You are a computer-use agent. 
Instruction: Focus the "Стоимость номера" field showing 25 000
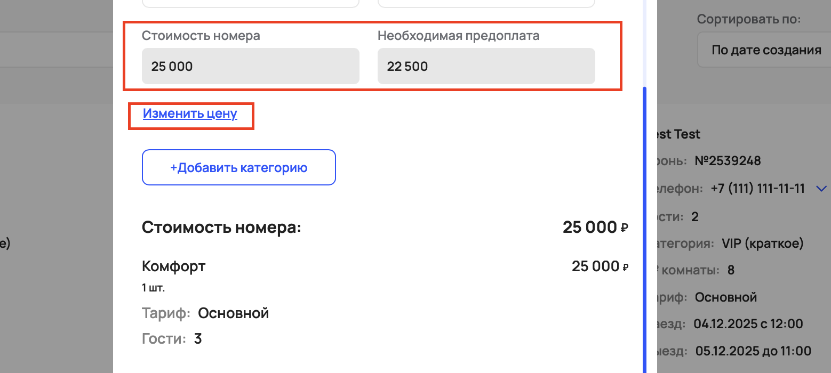coord(250,67)
